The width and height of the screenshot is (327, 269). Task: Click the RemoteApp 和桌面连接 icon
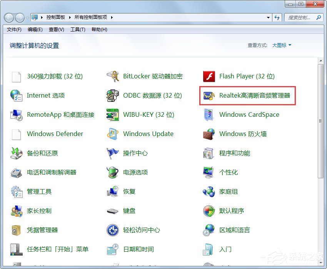[x=16, y=115]
